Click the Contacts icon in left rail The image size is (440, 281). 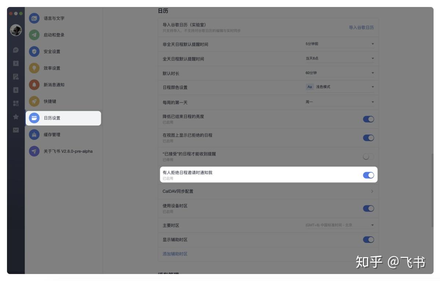point(16,90)
